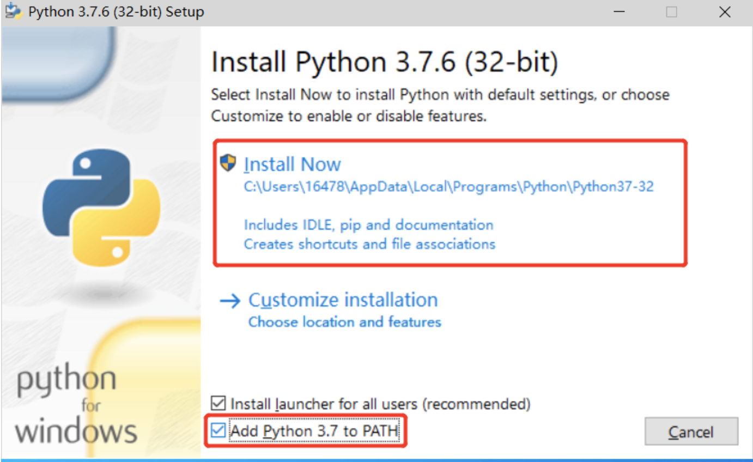Click the 'Install Python 3.7.6 (32-bit)' heading
This screenshot has height=462, width=753.
coord(385,62)
